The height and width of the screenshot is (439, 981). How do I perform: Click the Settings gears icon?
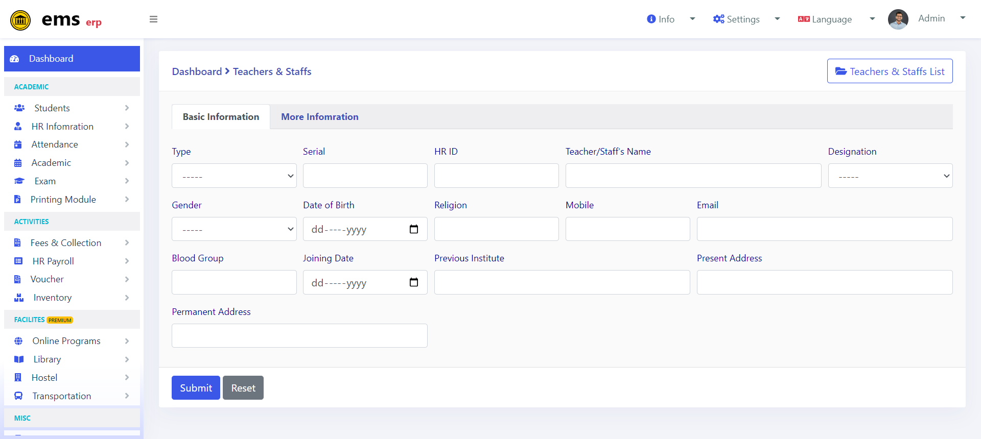point(718,19)
